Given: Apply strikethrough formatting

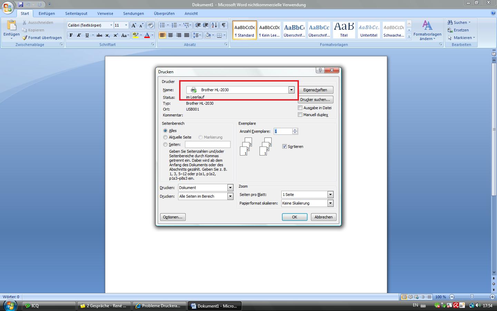Looking at the screenshot, I should click(99, 35).
